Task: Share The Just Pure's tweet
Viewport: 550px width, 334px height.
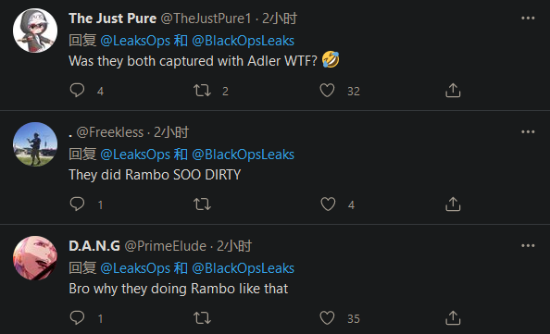Action: click(x=453, y=90)
